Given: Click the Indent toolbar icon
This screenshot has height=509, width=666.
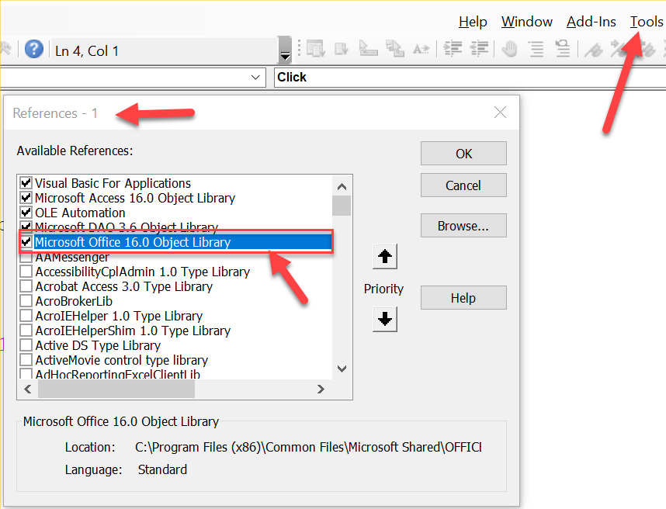Looking at the screenshot, I should coord(453,49).
